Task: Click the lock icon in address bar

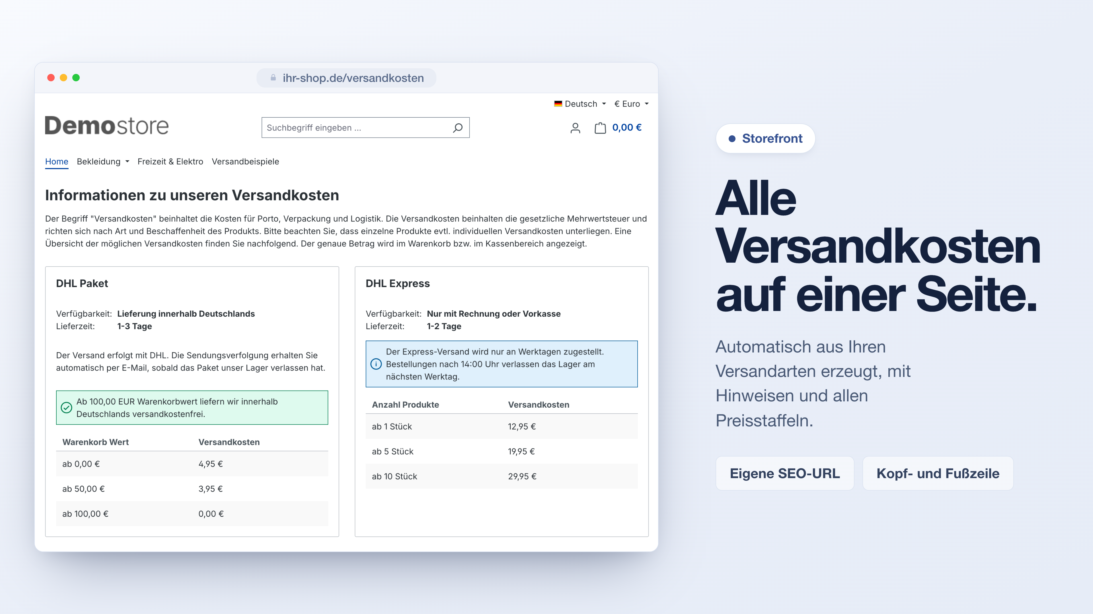Action: pos(273,78)
